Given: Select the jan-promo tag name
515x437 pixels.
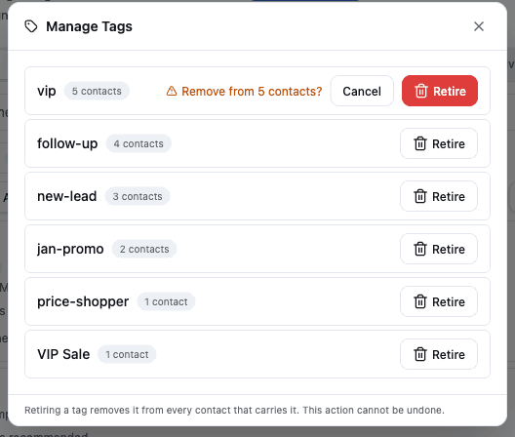Looking at the screenshot, I should point(70,249).
